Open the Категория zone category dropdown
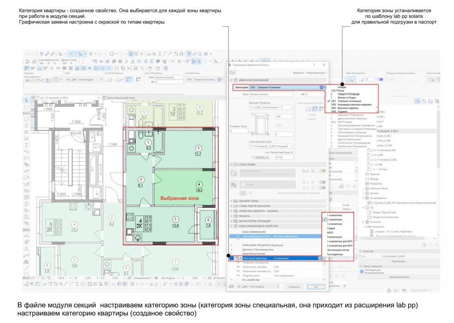Screen dimensions: 454x323 [x=325, y=88]
